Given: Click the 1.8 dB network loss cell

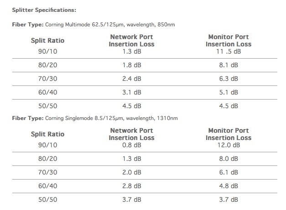Looking at the screenshot, I should 132,65.
